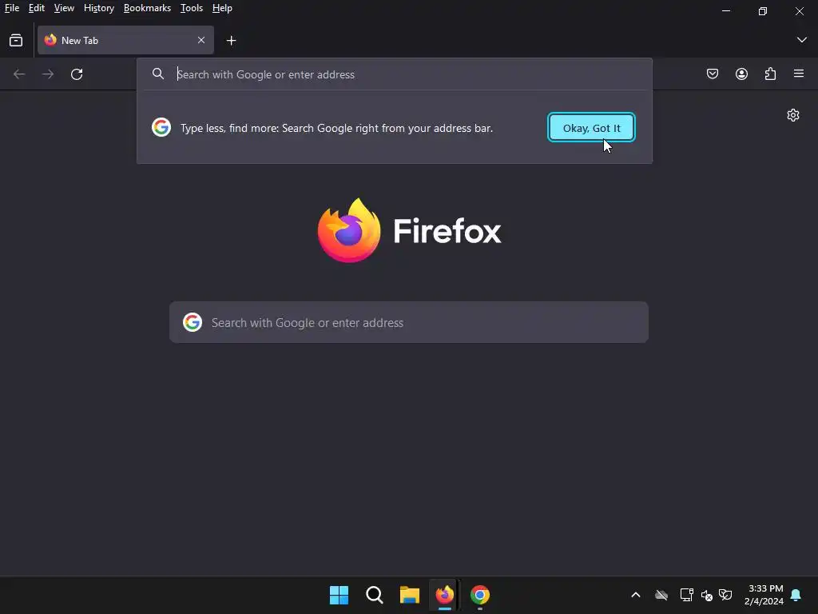Open File Explorer from taskbar

[410, 595]
